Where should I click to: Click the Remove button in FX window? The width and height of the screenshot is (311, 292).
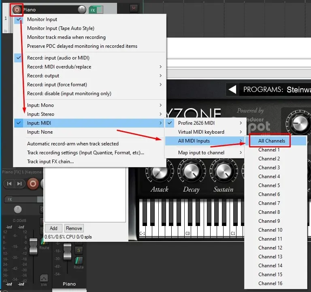pos(74,228)
